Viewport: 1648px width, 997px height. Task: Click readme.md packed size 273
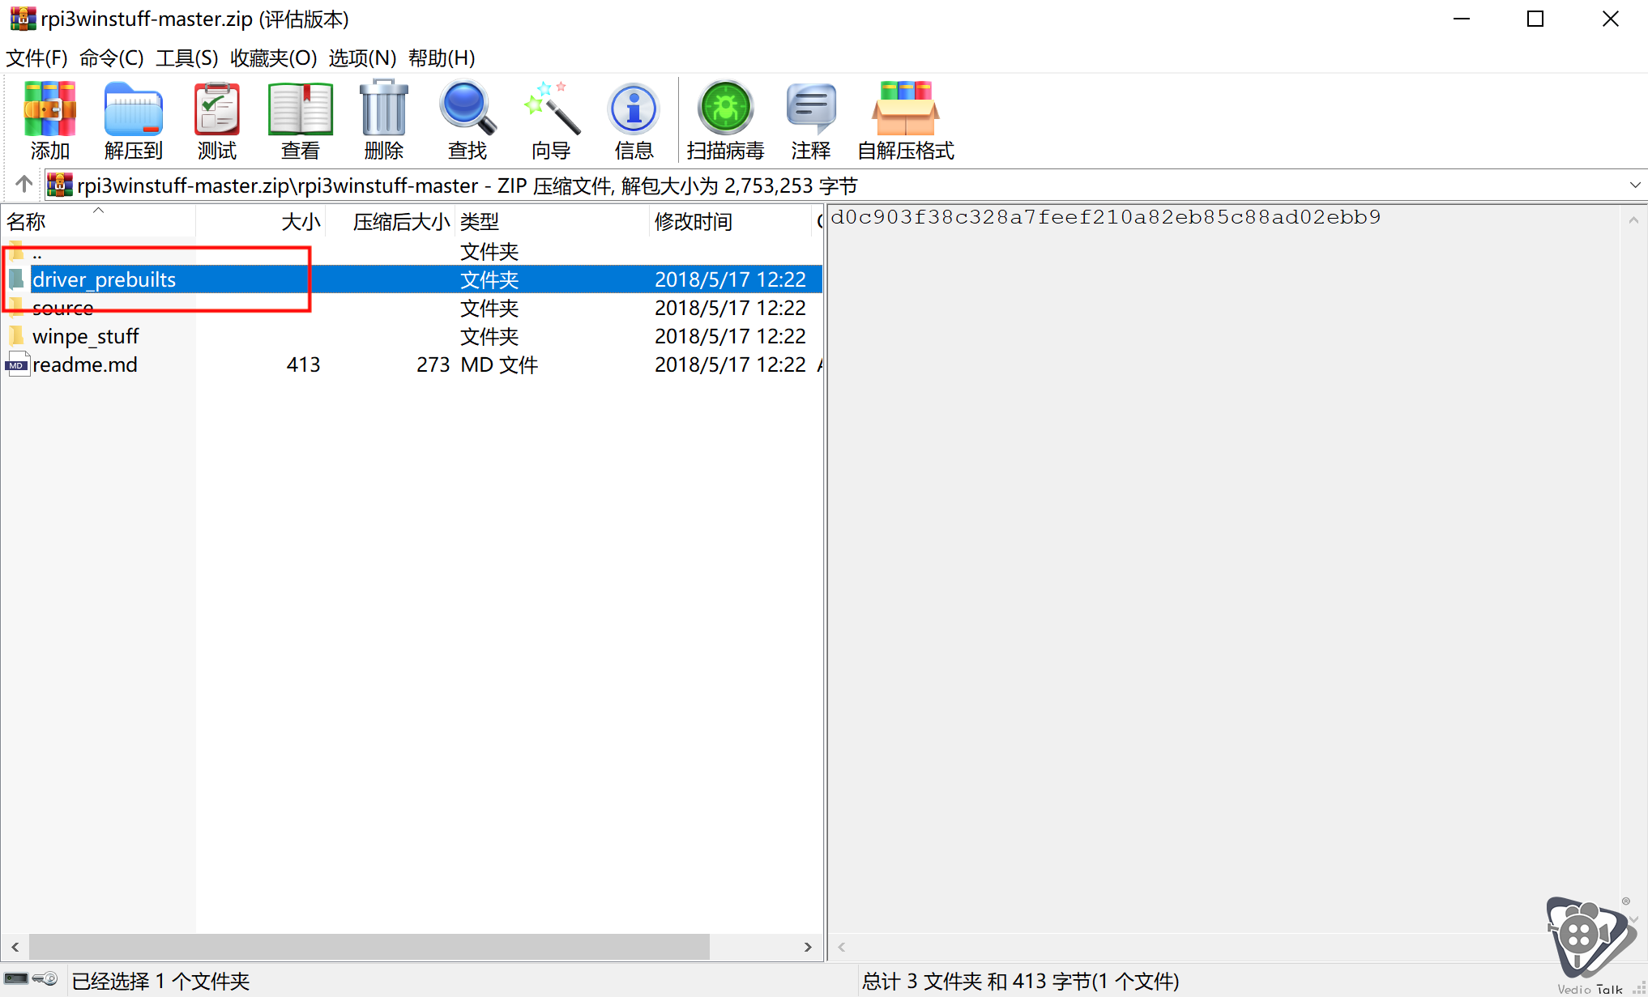[433, 364]
